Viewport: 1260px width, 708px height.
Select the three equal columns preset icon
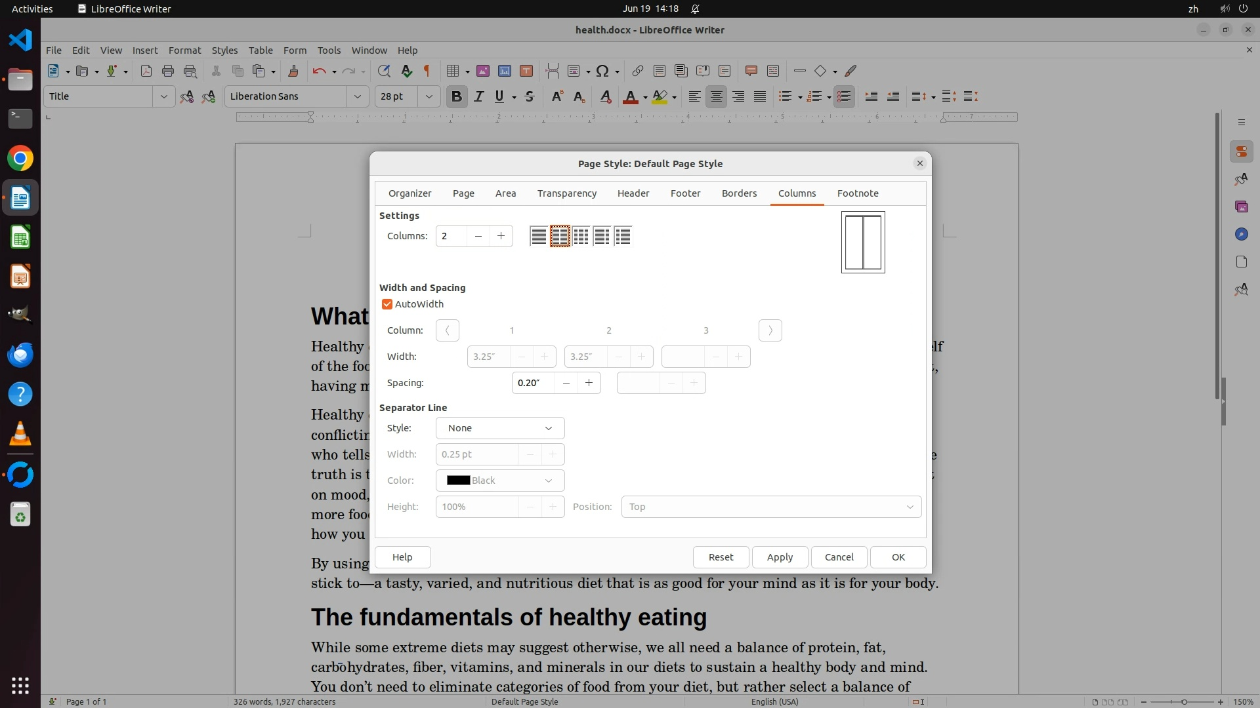click(x=581, y=236)
